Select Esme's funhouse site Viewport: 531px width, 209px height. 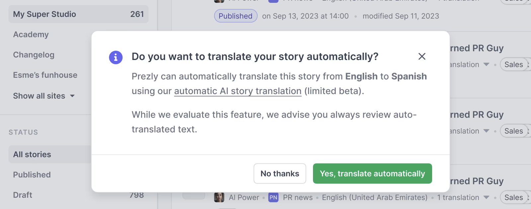coord(45,75)
